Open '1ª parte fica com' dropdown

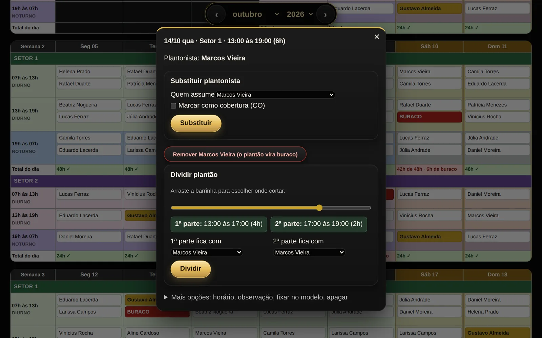pos(207,252)
